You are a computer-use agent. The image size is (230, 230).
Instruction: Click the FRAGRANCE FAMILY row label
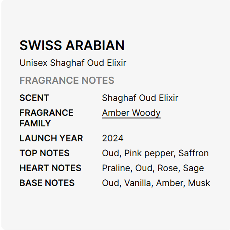(46, 118)
